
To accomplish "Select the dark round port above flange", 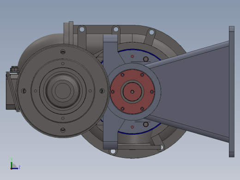I will 146,59.
